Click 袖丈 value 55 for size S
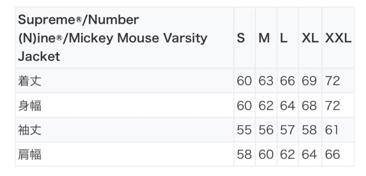This screenshot has height=176, width=366. tap(244, 130)
